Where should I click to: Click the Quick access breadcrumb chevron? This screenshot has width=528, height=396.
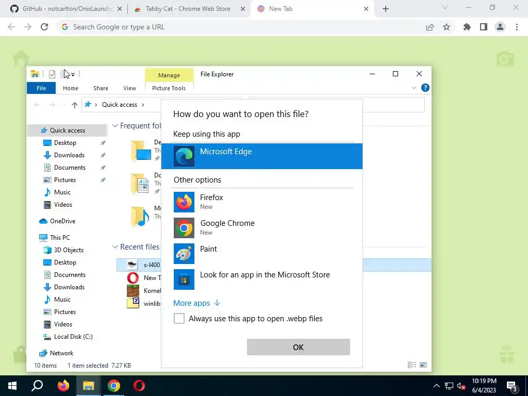pos(143,105)
